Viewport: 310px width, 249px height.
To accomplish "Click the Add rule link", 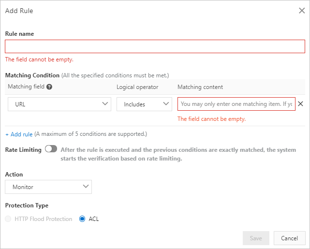I will tap(19, 134).
